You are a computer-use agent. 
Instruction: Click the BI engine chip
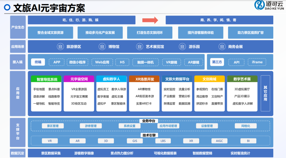pyautogui.click(x=248, y=141)
